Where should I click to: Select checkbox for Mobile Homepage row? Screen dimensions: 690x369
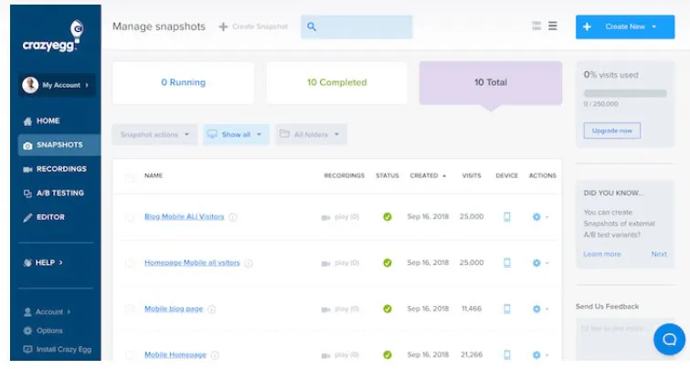(130, 355)
